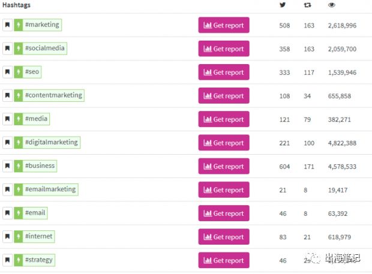This screenshot has width=372, height=274.
Task: Bookmark the #digitalmarketing hashtag
Action: click(7, 143)
